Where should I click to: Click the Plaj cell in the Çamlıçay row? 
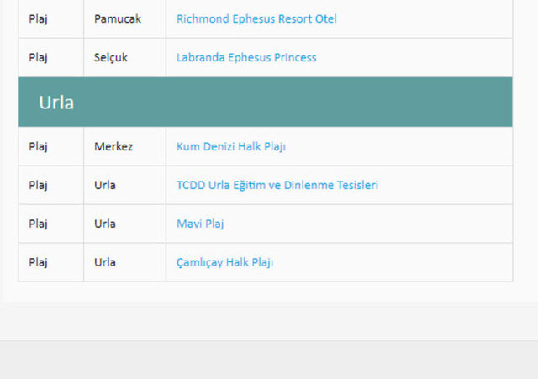(x=39, y=262)
